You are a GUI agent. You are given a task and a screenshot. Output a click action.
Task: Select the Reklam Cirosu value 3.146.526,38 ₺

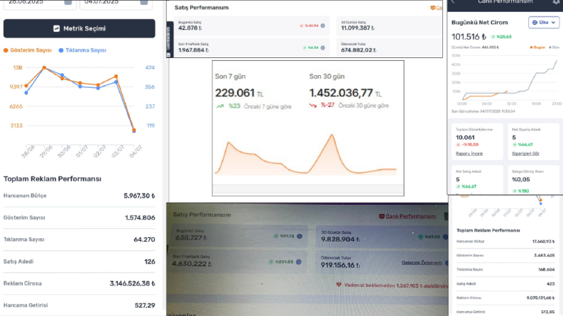(133, 283)
